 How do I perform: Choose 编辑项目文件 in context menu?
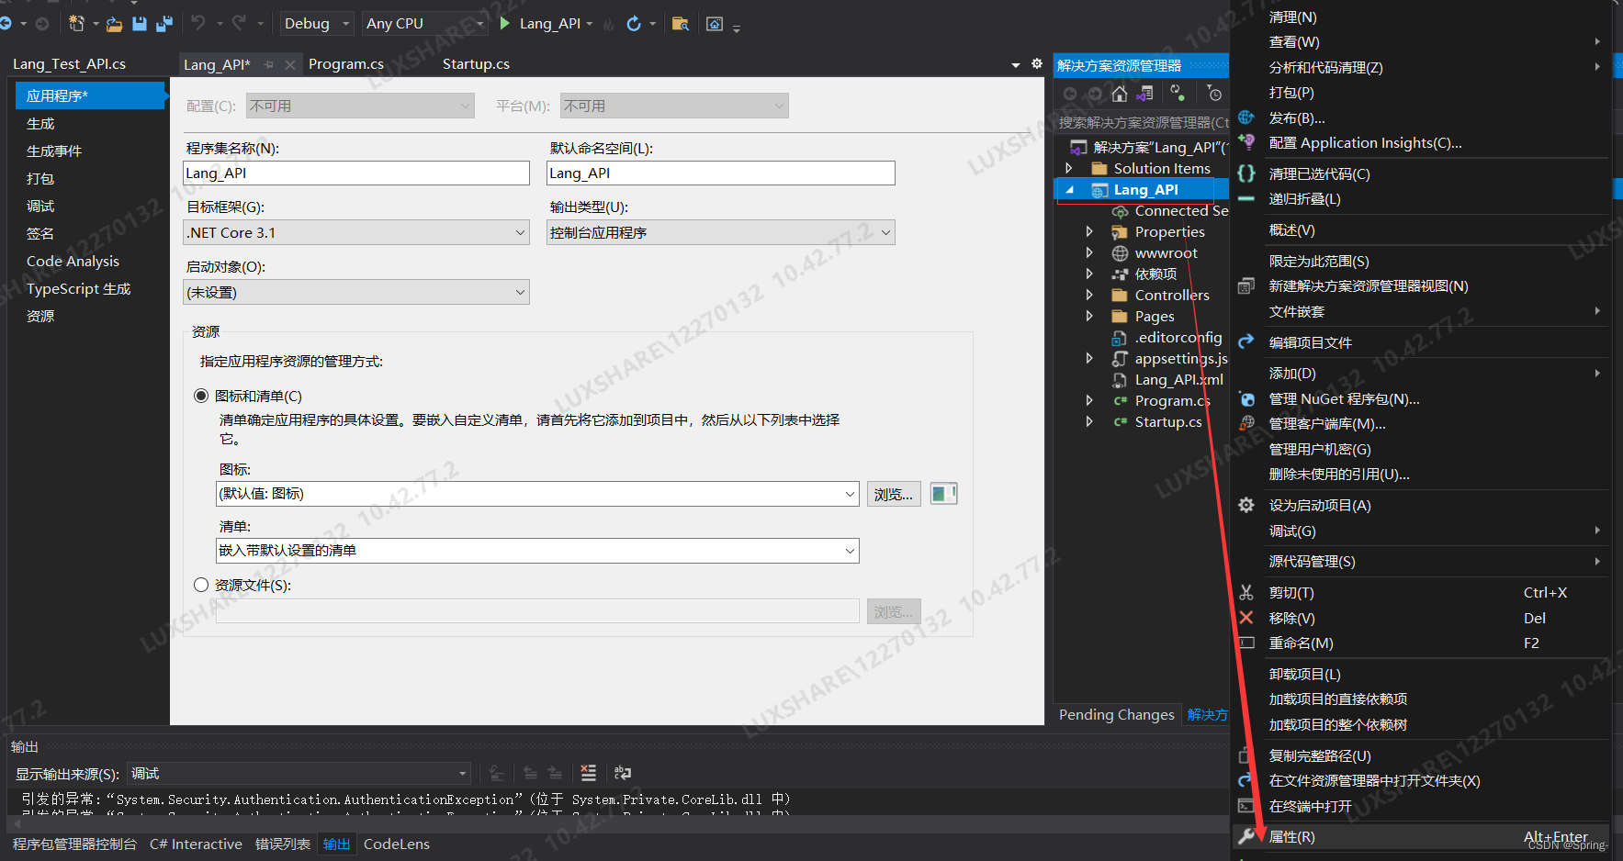point(1420,342)
